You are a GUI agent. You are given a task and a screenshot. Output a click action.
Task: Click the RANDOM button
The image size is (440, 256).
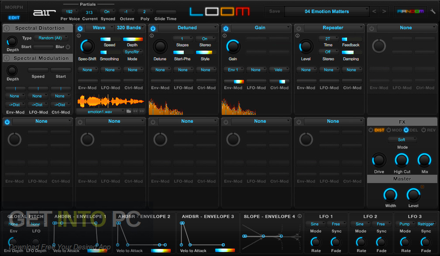coord(410,11)
